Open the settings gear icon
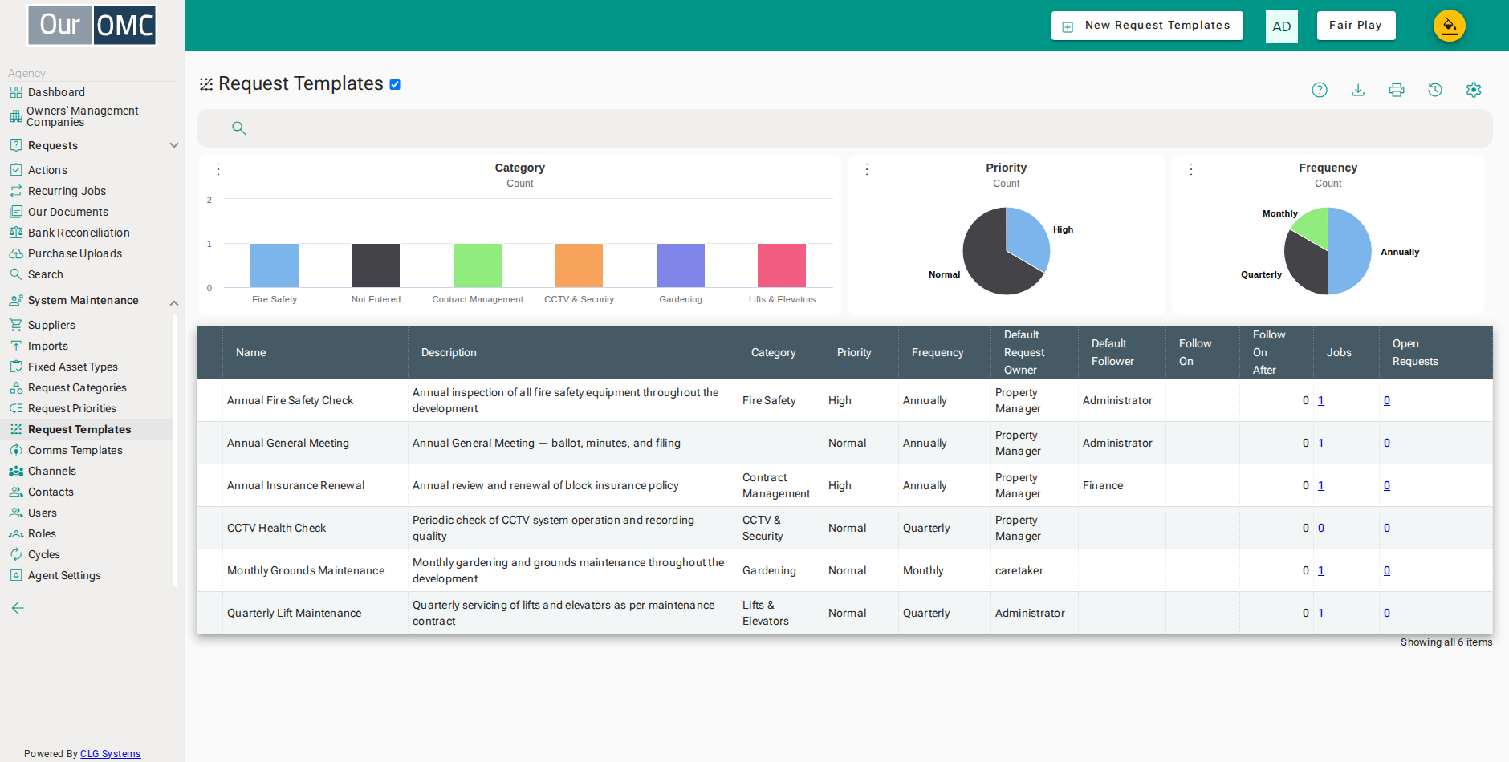Image resolution: width=1509 pixels, height=762 pixels. pyautogui.click(x=1474, y=90)
